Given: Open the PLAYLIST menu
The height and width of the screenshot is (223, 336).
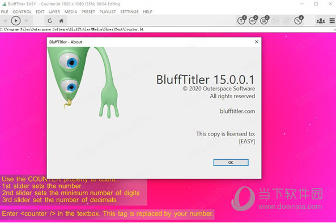Looking at the screenshot, I should (108, 12).
